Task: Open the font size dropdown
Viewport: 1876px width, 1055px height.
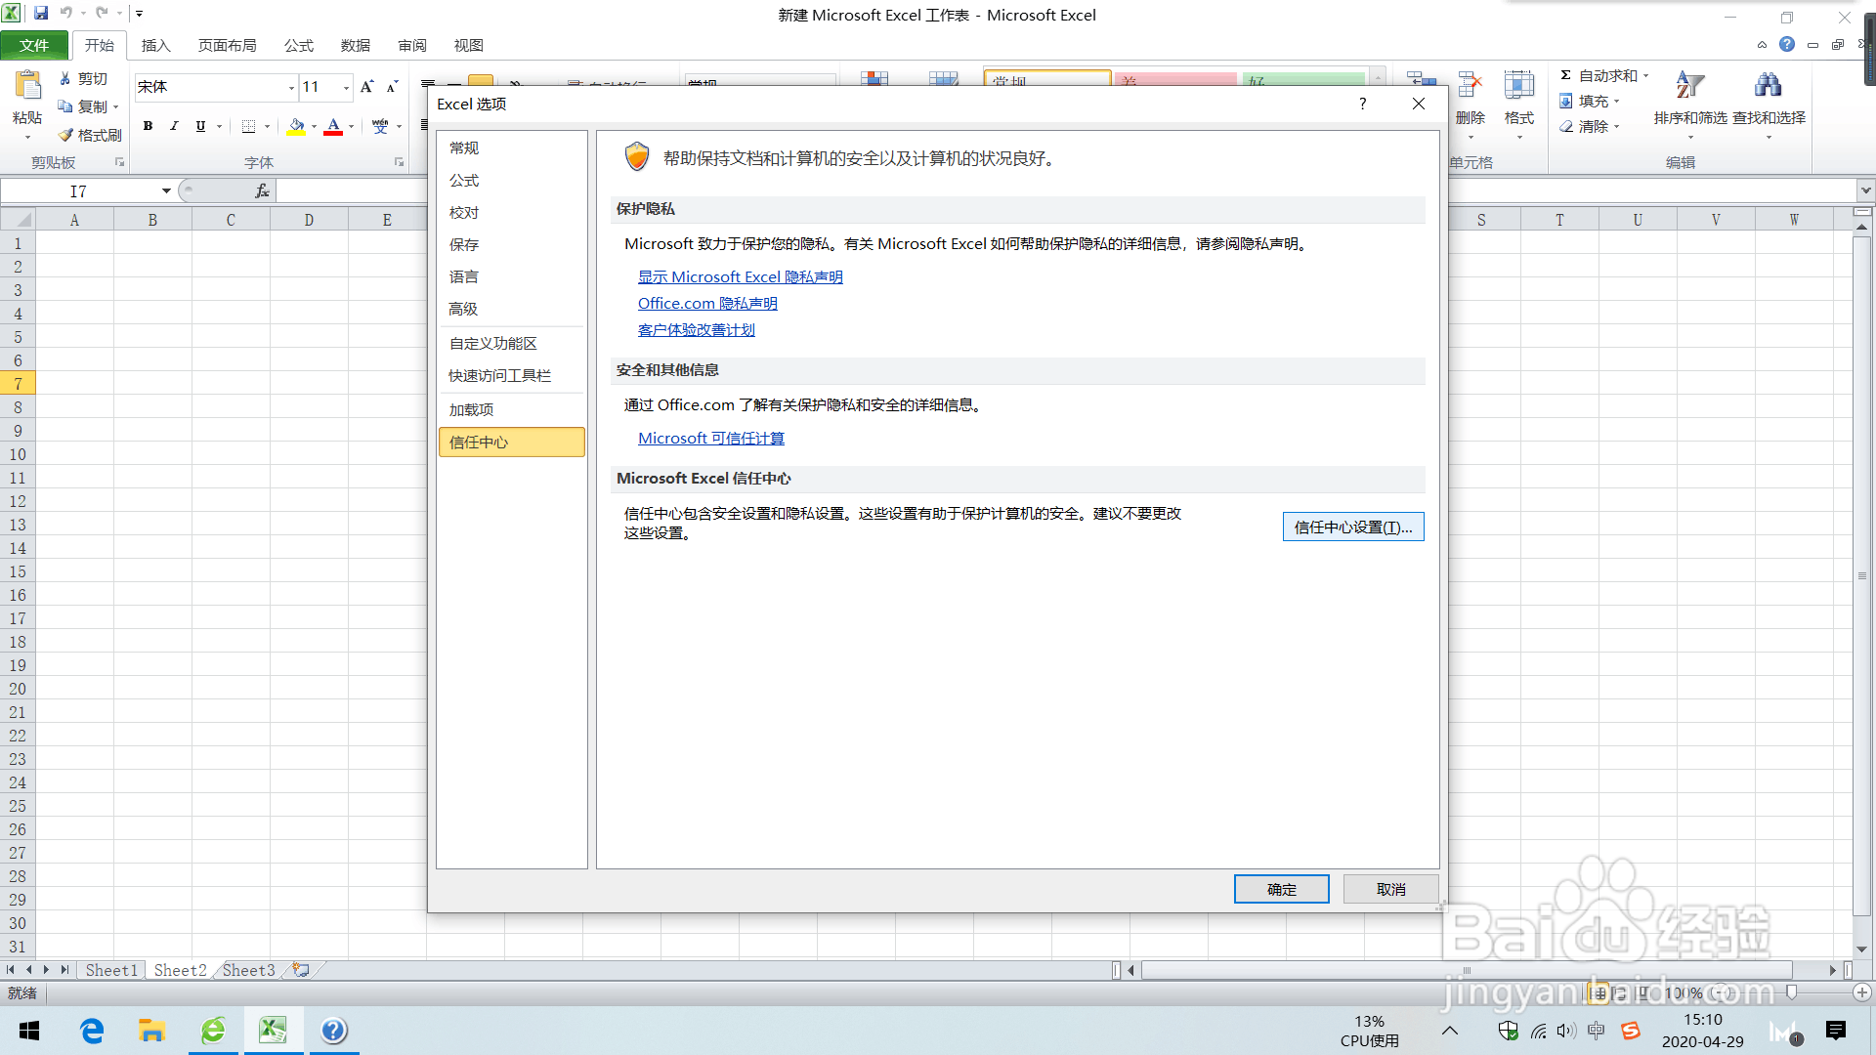Action: click(x=346, y=88)
